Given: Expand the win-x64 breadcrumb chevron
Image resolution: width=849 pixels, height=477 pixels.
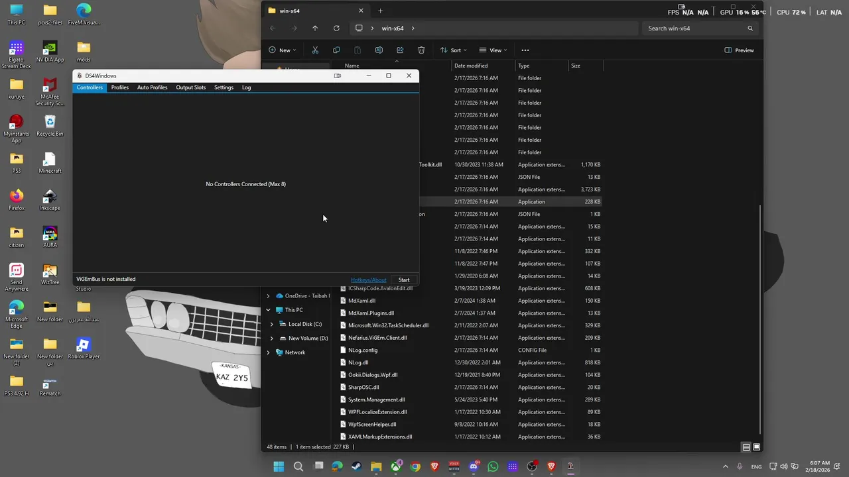Looking at the screenshot, I should (413, 28).
